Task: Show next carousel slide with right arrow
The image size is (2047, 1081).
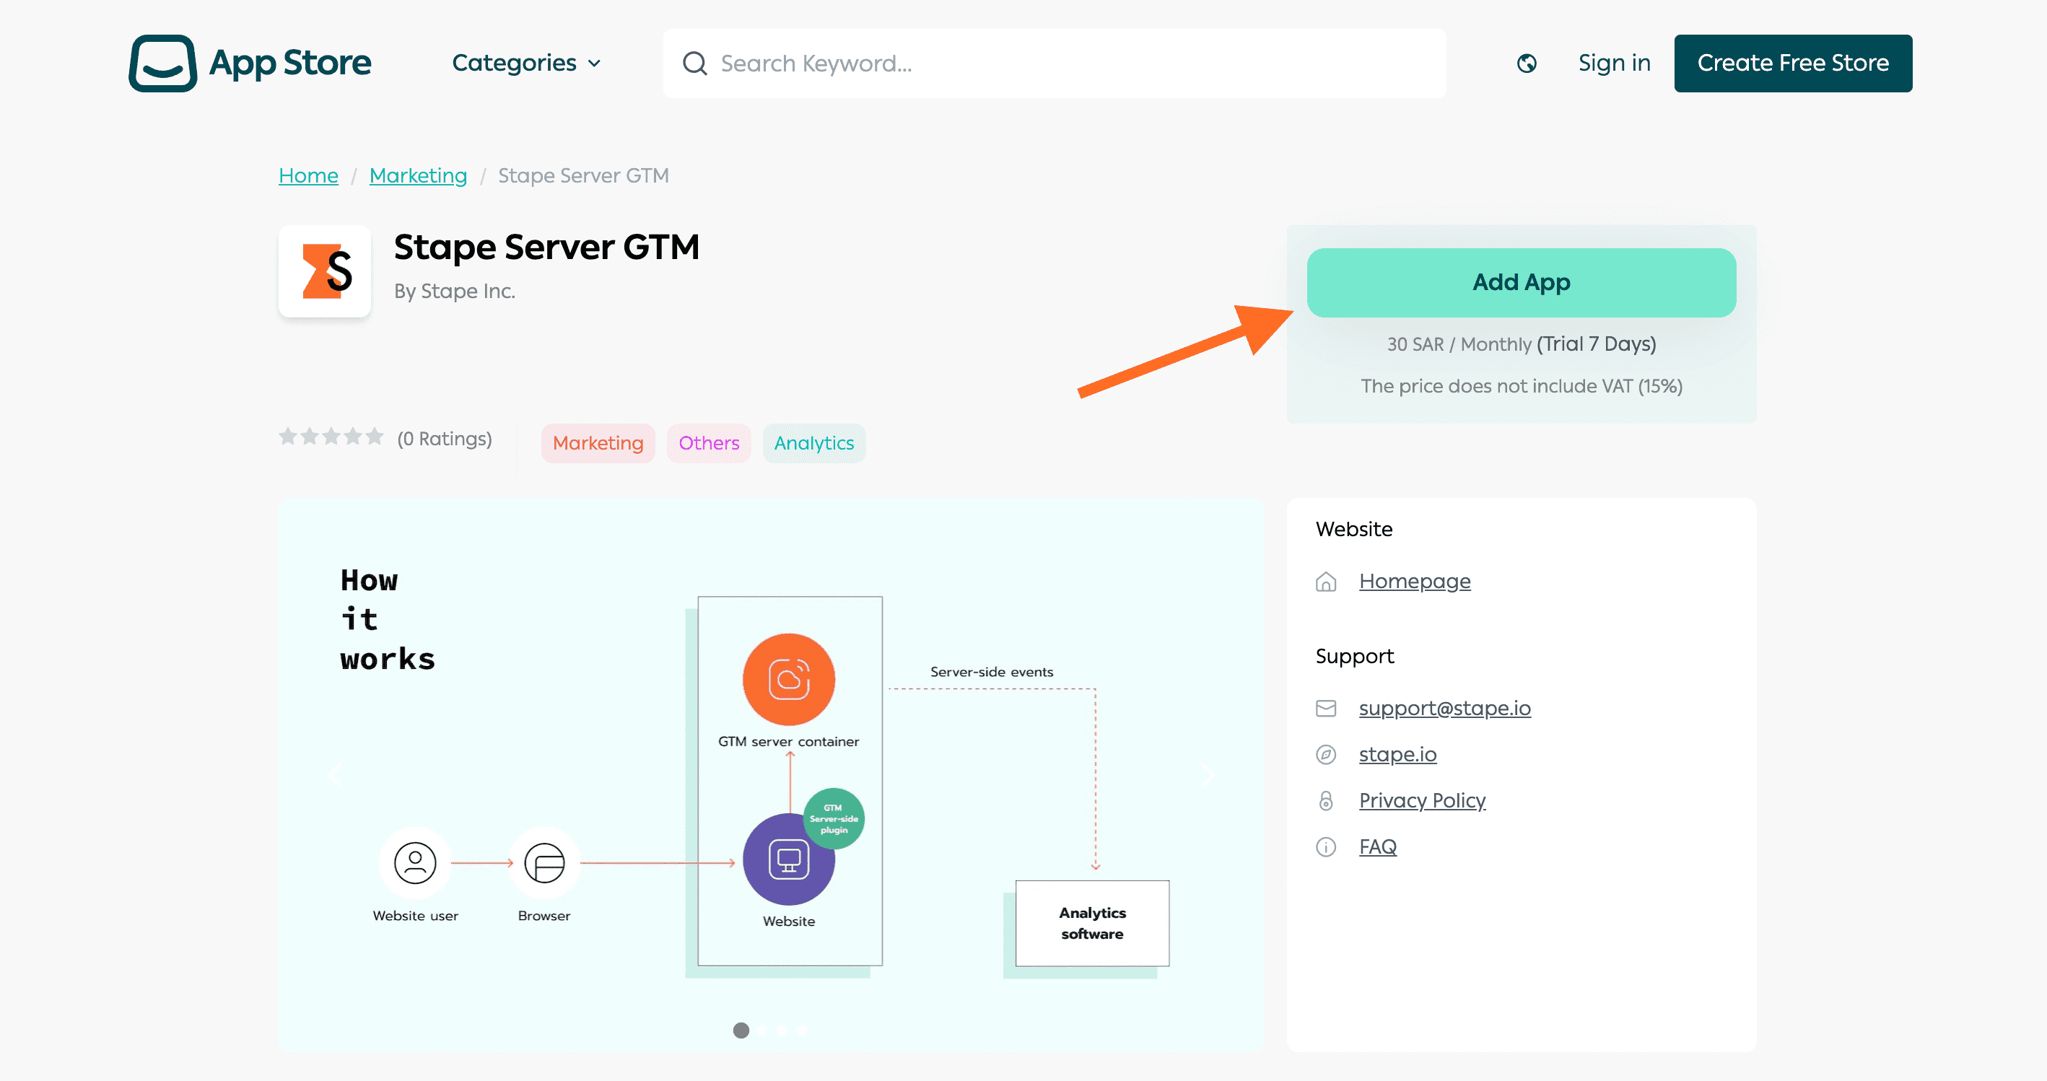Action: tap(1208, 775)
